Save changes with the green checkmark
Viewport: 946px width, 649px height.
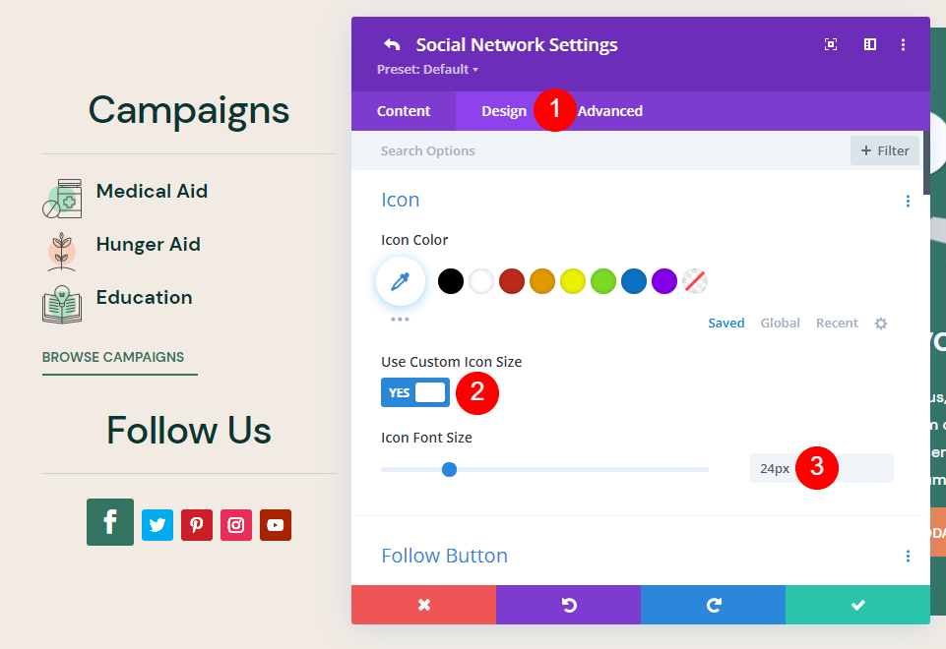(857, 605)
